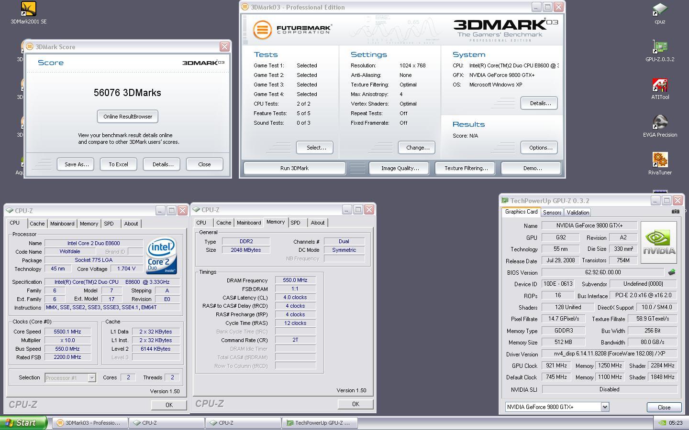
Task: Open Details... in 3DMark Score window
Action: pos(163,164)
